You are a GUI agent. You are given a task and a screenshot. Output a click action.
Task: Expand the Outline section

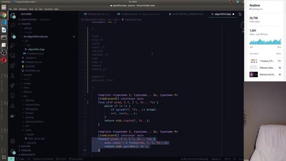25,146
